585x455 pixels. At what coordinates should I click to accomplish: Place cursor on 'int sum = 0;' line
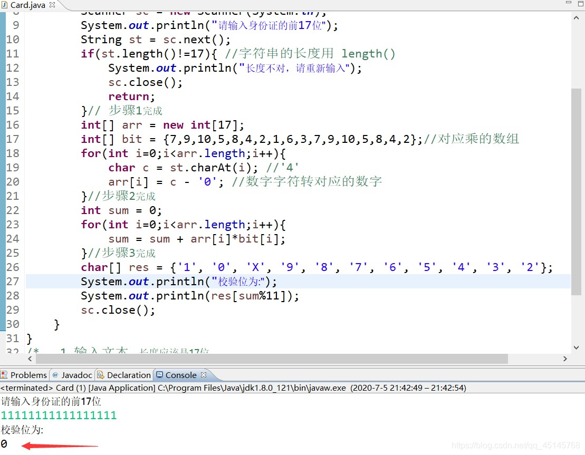pyautogui.click(x=121, y=210)
